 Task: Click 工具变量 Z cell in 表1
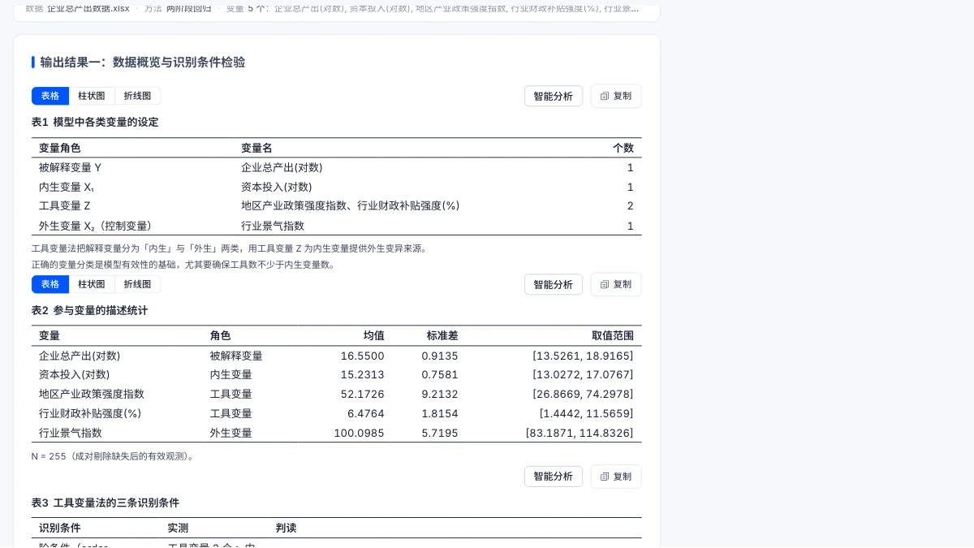point(65,205)
